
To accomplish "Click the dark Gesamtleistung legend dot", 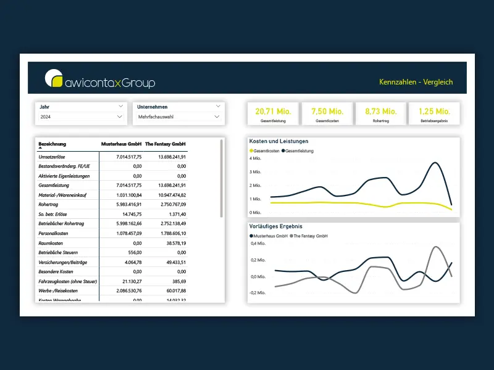I will (x=283, y=150).
